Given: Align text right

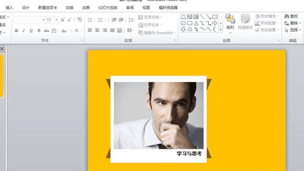Looking at the screenshot, I should (x=105, y=30).
